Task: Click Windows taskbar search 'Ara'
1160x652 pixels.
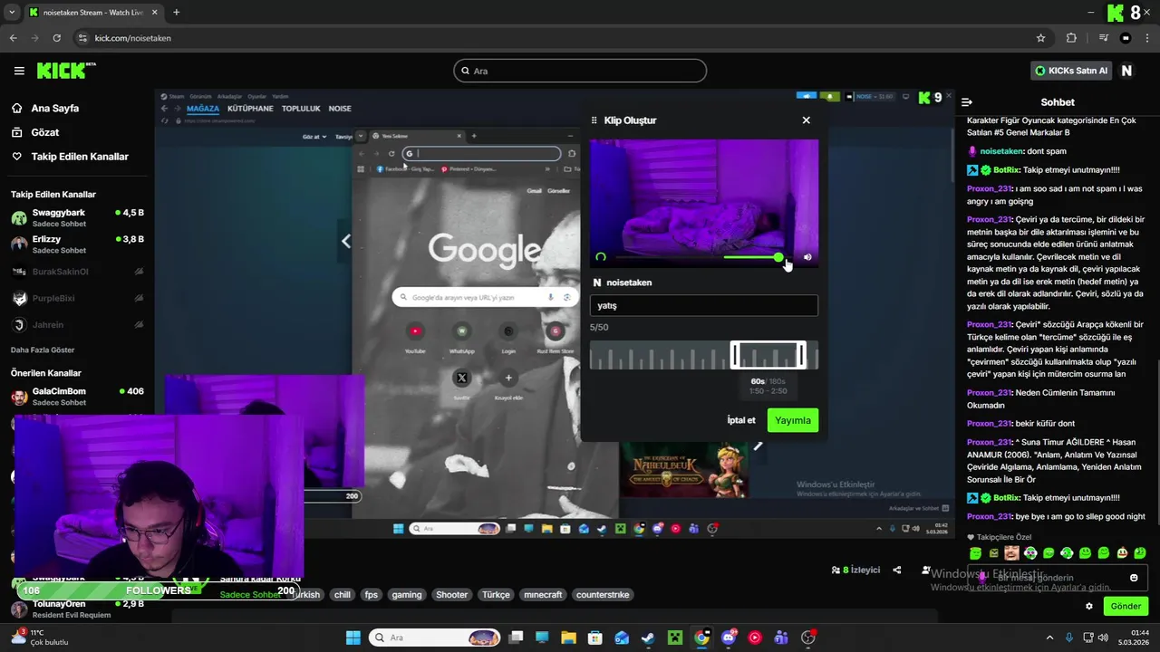Action: (x=434, y=638)
